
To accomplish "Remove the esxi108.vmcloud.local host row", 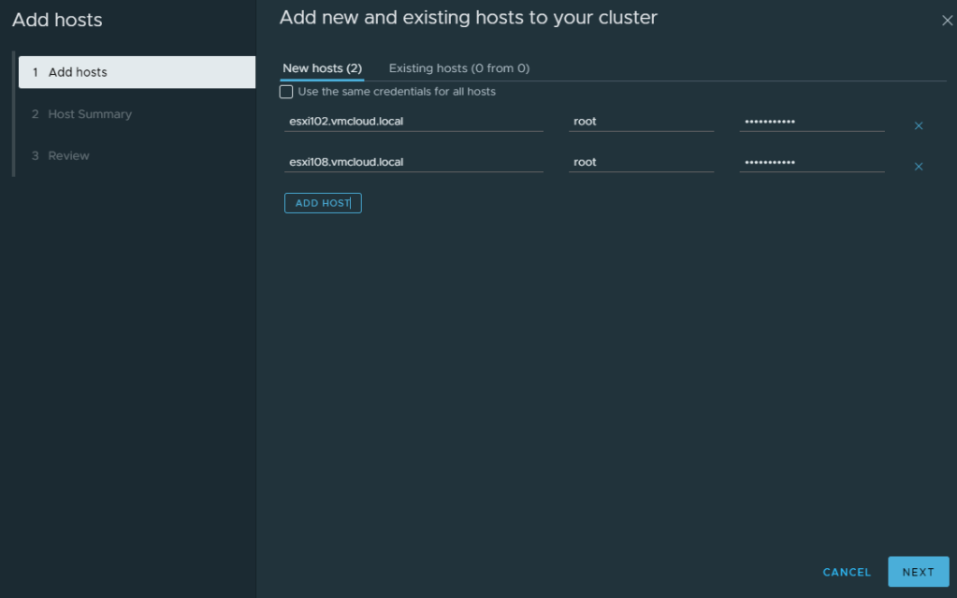I will pyautogui.click(x=918, y=167).
